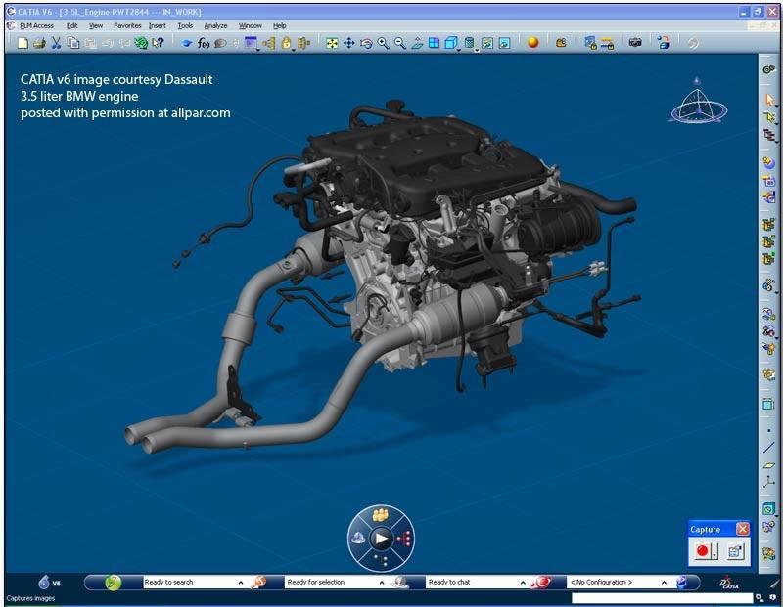Click the people quadrant of the compass
Screen dimensions: 783x607
(x=381, y=515)
